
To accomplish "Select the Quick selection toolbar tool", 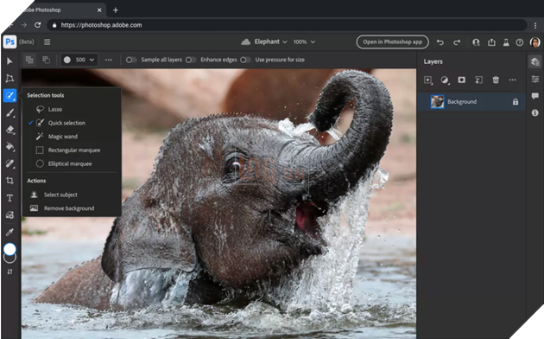I will point(9,95).
